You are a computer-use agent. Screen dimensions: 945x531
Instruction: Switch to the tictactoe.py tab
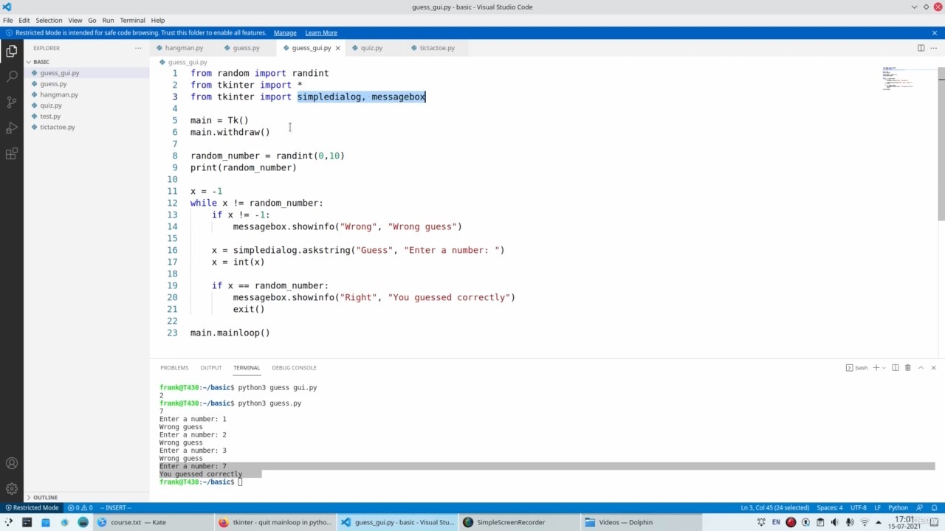point(437,48)
